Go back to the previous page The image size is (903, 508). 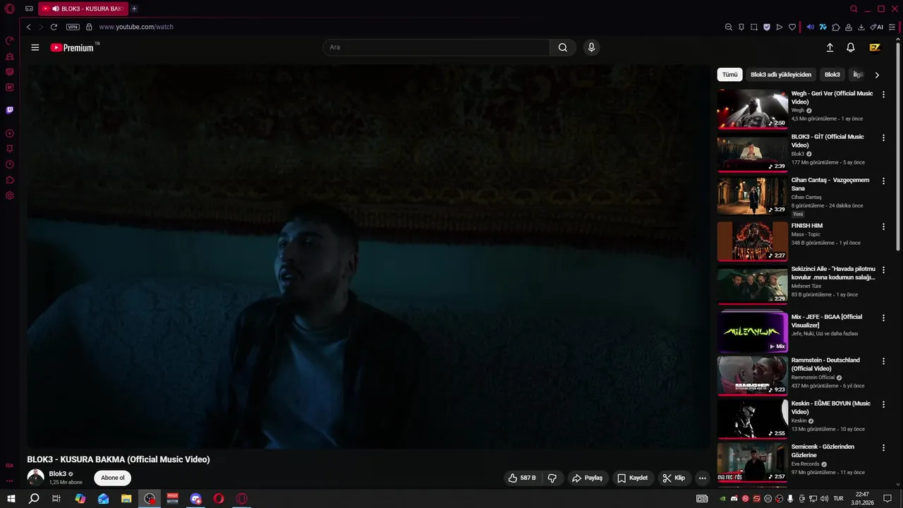coord(29,27)
